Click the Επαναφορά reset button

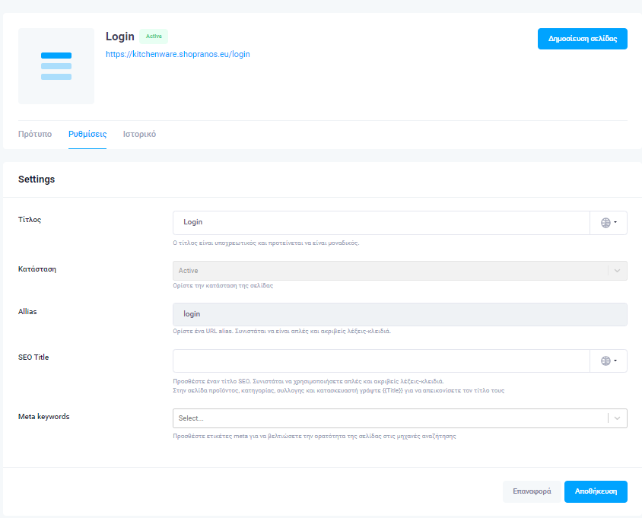tap(531, 492)
